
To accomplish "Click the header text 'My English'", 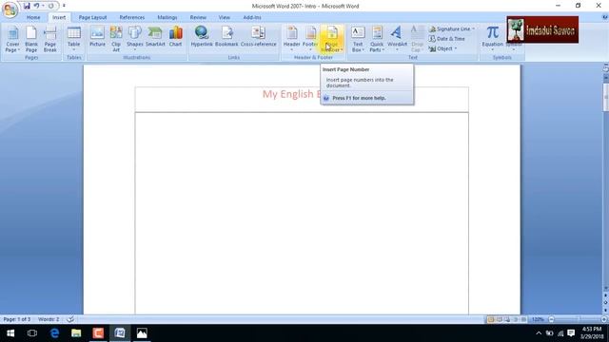I will tap(287, 94).
